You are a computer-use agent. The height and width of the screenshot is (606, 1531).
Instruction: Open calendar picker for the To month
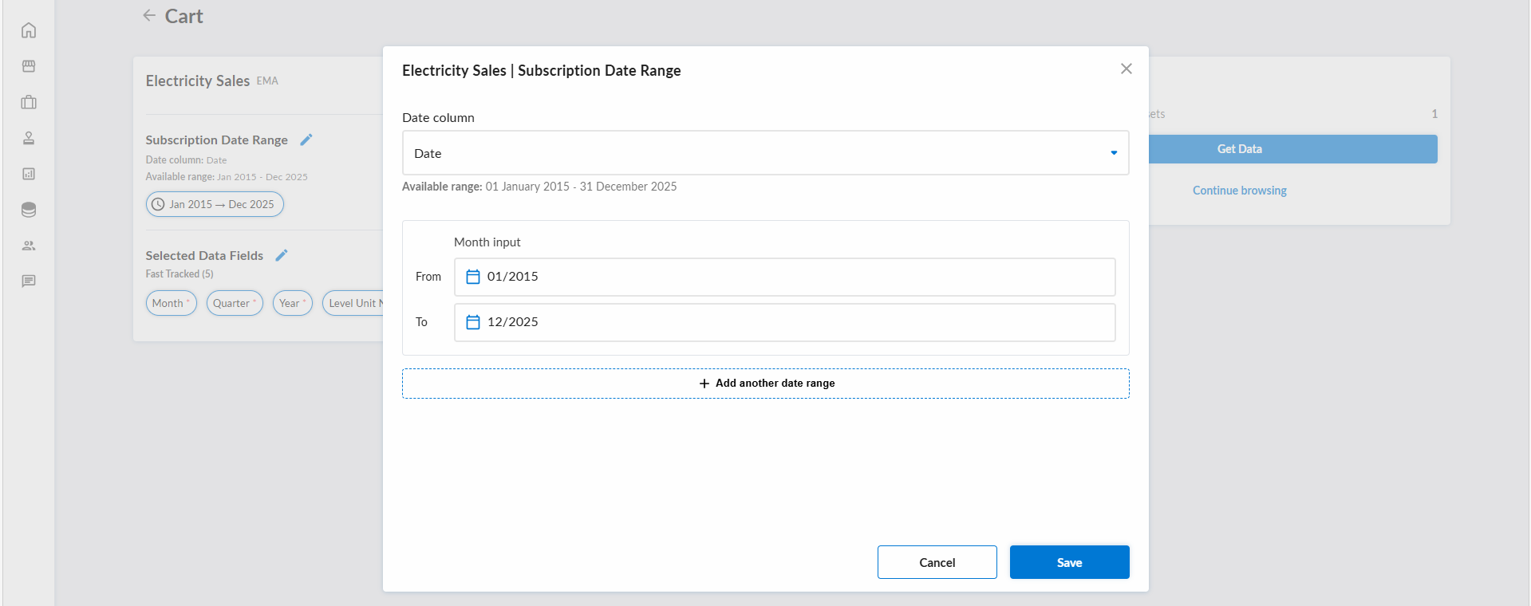tap(473, 322)
